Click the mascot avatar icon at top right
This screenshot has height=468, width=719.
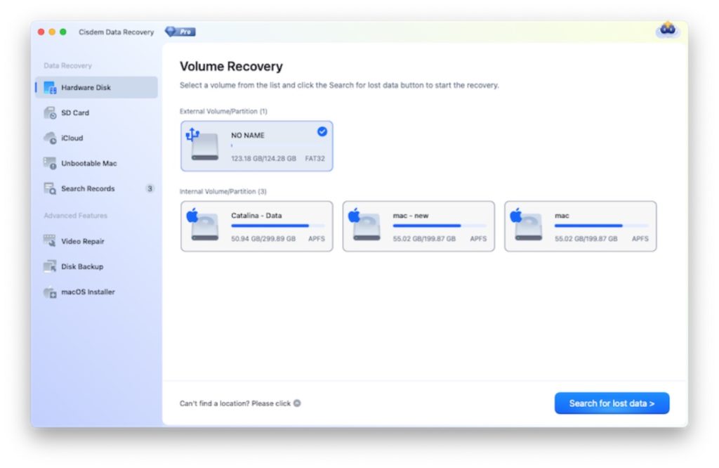click(666, 30)
